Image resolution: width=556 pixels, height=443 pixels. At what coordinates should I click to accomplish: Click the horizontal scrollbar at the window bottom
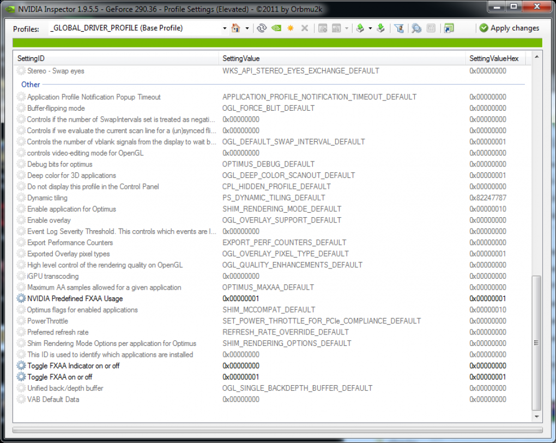277,430
